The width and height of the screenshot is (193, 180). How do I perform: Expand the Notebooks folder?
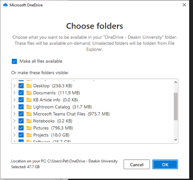14,121
